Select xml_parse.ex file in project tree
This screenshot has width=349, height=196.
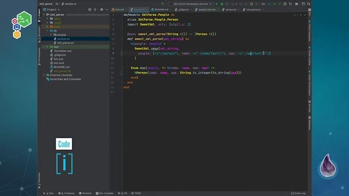pyautogui.click(x=65, y=43)
